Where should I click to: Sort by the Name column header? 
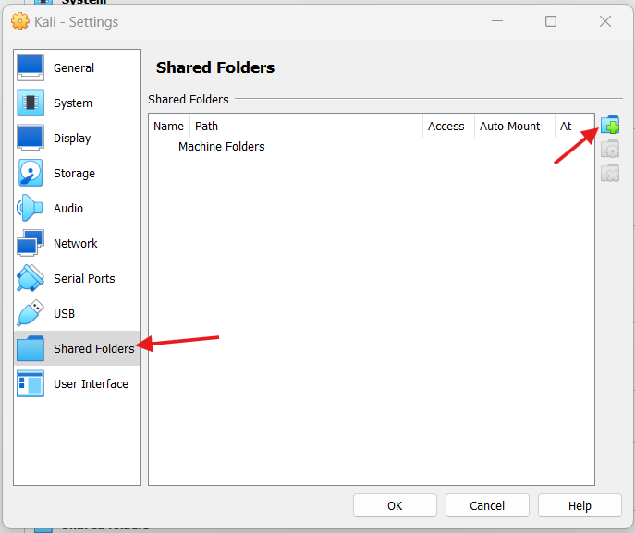pos(169,127)
